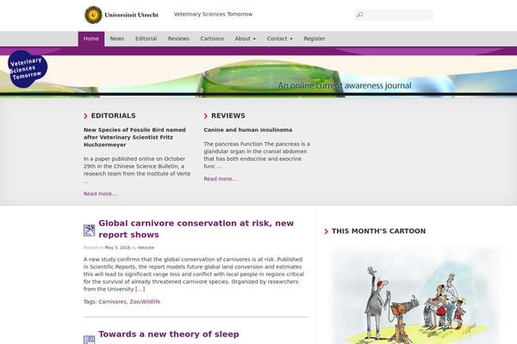Click the Universiteit Utrecht sun logo
This screenshot has height=344, width=517.
[x=93, y=15]
